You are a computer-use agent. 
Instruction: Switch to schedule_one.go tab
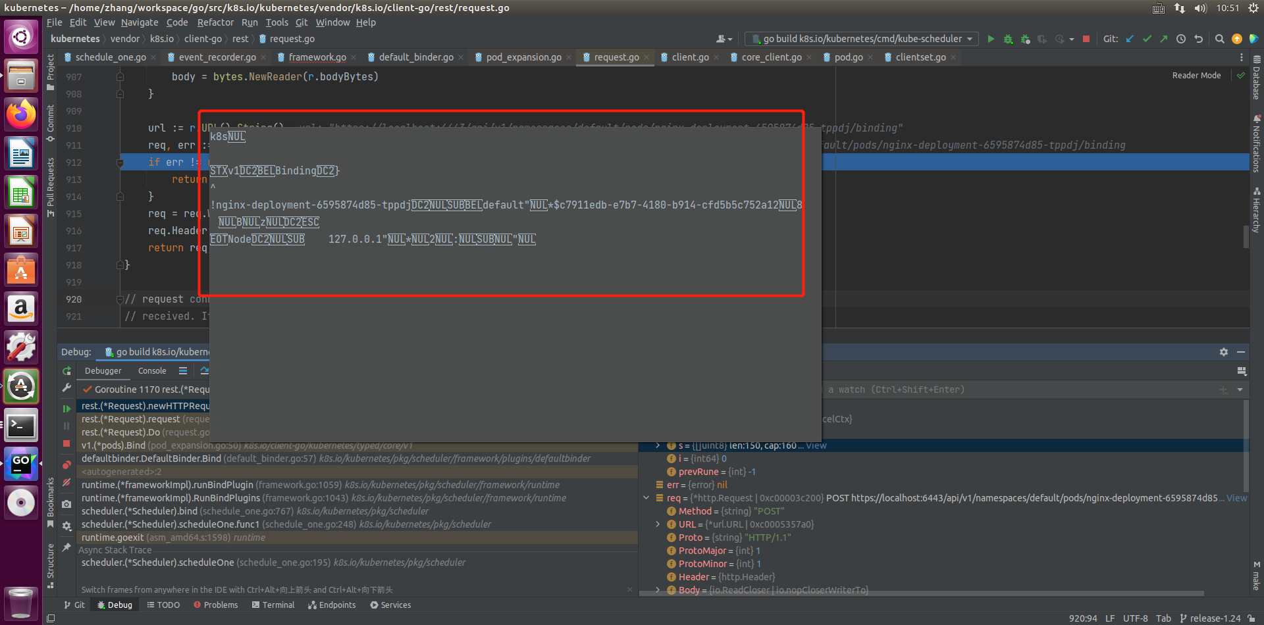click(111, 57)
